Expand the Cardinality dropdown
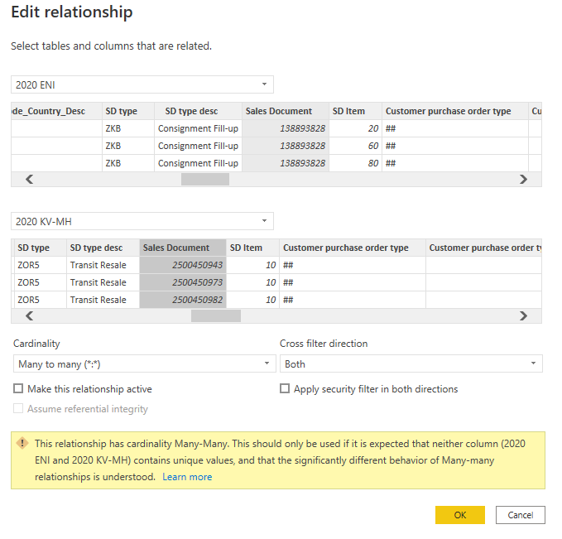 click(145, 363)
